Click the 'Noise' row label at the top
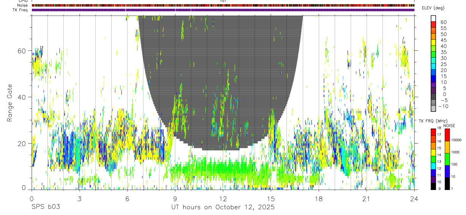Screen dimensions: 466x215 23,6
